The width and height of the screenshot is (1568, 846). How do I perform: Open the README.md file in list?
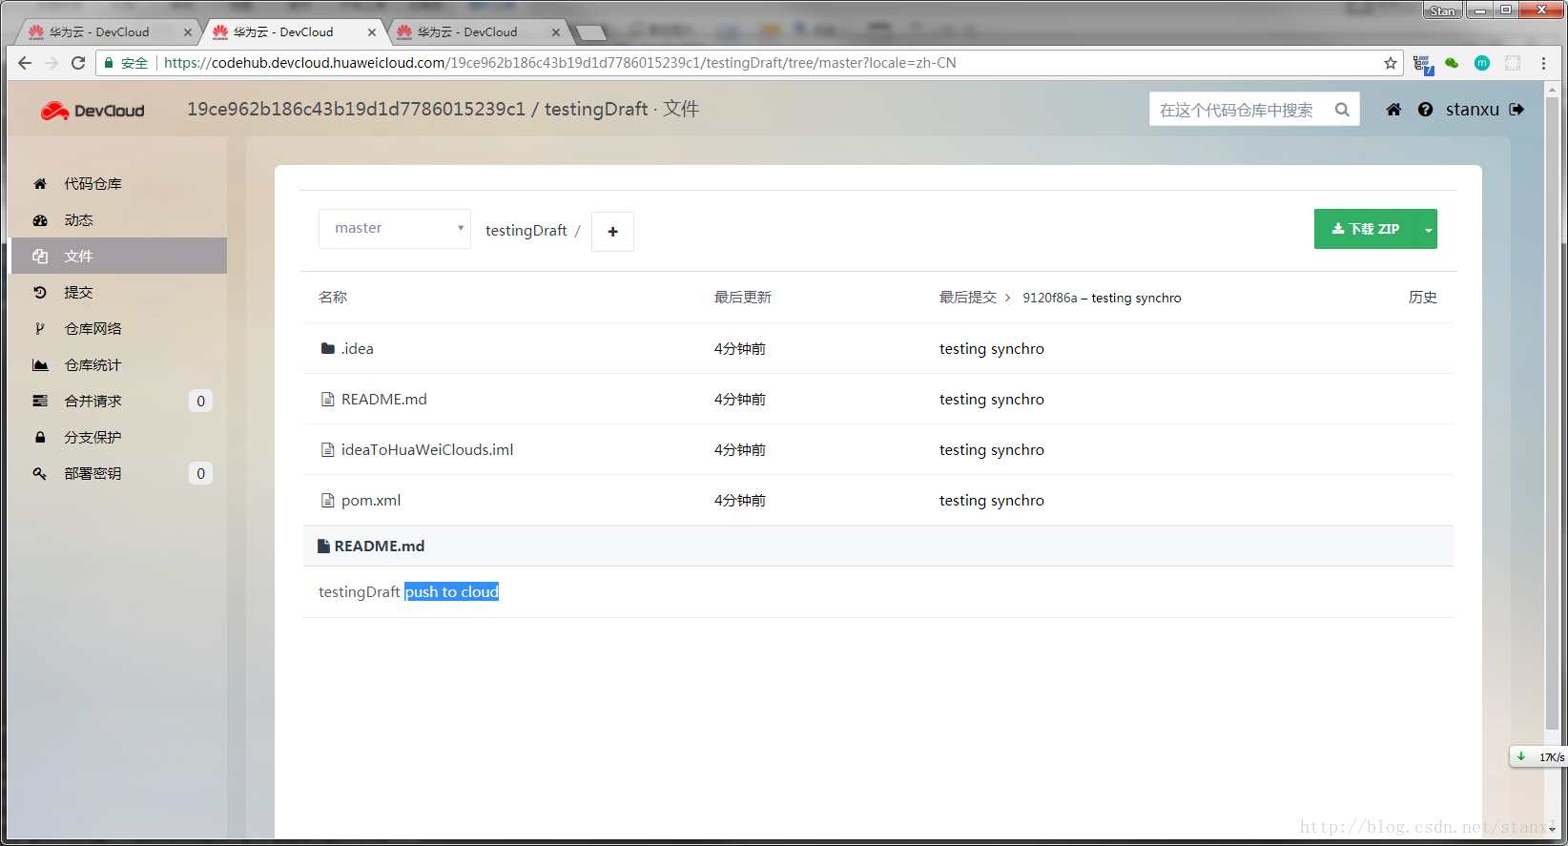[x=384, y=400]
